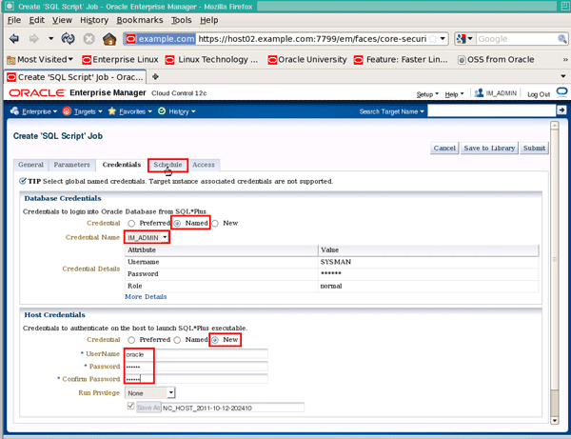The width and height of the screenshot is (571, 439).
Task: Click the IM_ADMIN user icon
Action: [x=479, y=93]
